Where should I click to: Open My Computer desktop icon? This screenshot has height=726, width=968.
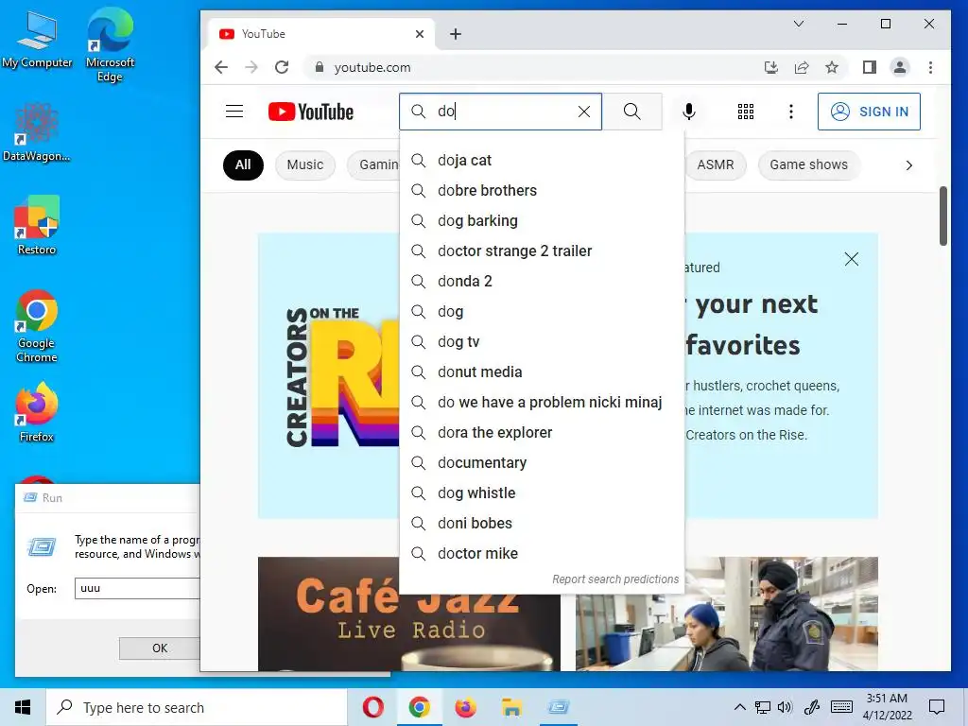point(37,40)
